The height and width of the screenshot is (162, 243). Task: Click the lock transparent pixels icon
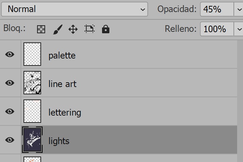41,29
